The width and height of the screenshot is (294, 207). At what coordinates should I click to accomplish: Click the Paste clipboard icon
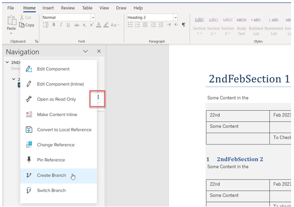click(x=12, y=20)
